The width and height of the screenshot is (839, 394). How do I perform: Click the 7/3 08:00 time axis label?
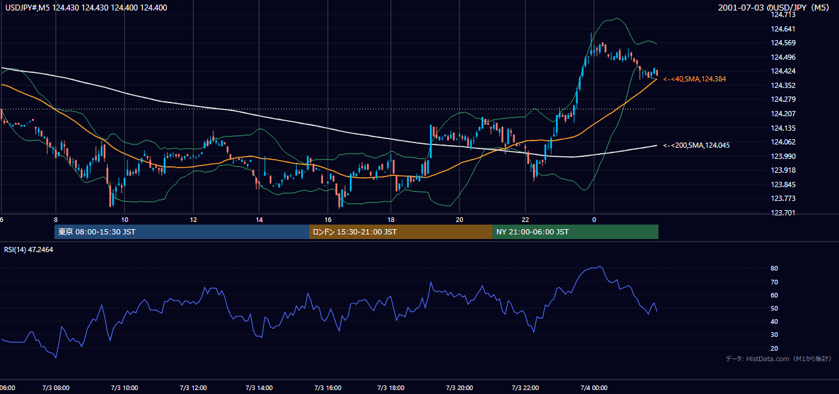point(56,387)
